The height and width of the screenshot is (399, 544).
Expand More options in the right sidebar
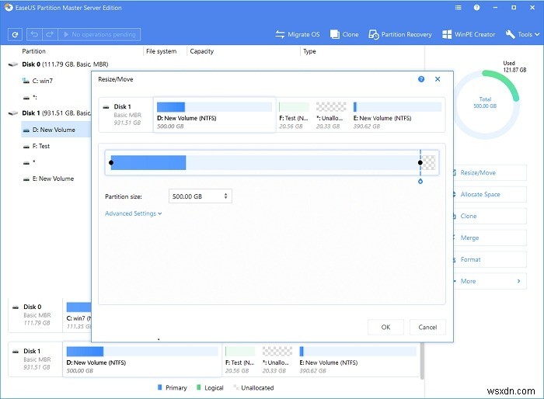pyautogui.click(x=490, y=281)
